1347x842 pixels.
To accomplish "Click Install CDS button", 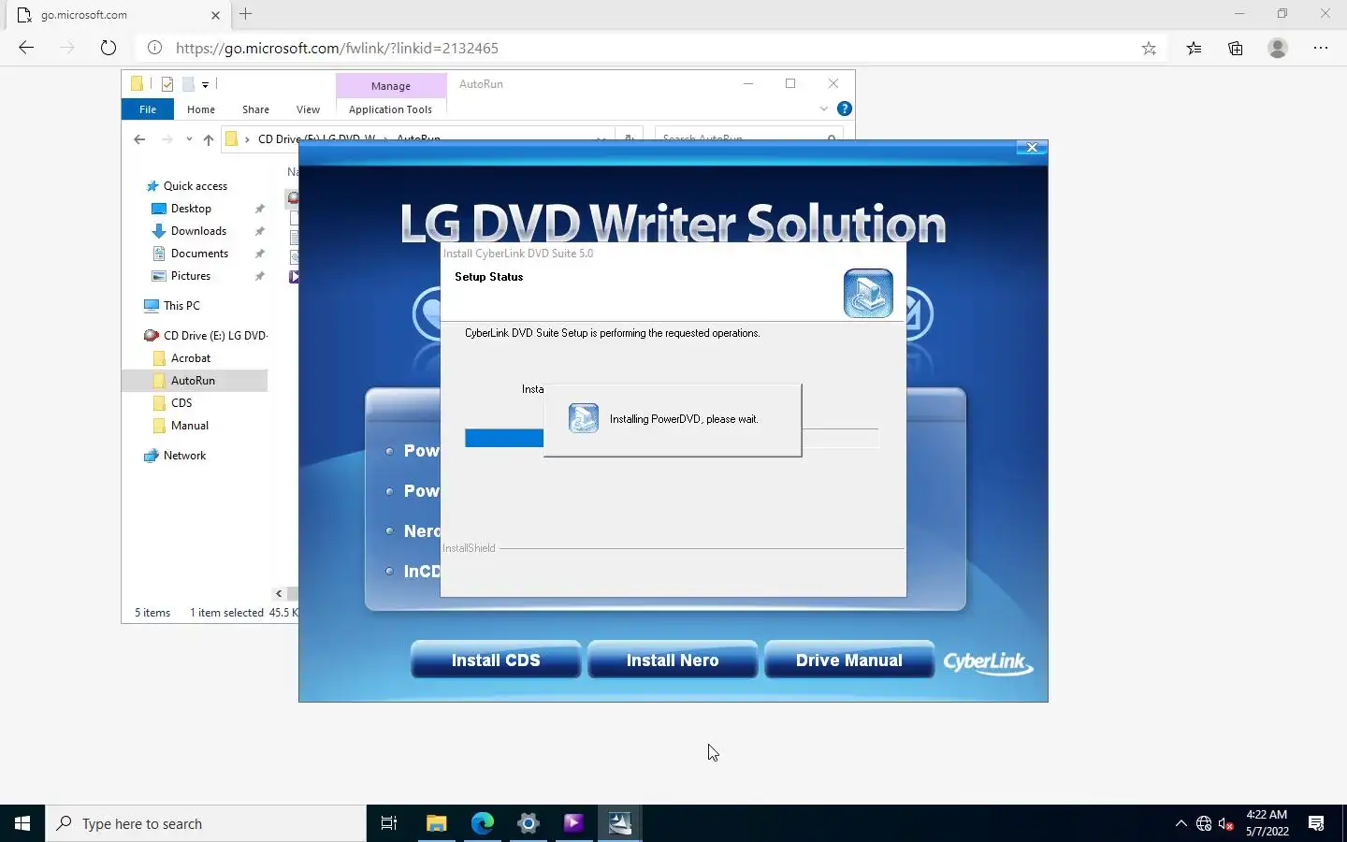I will [496, 660].
